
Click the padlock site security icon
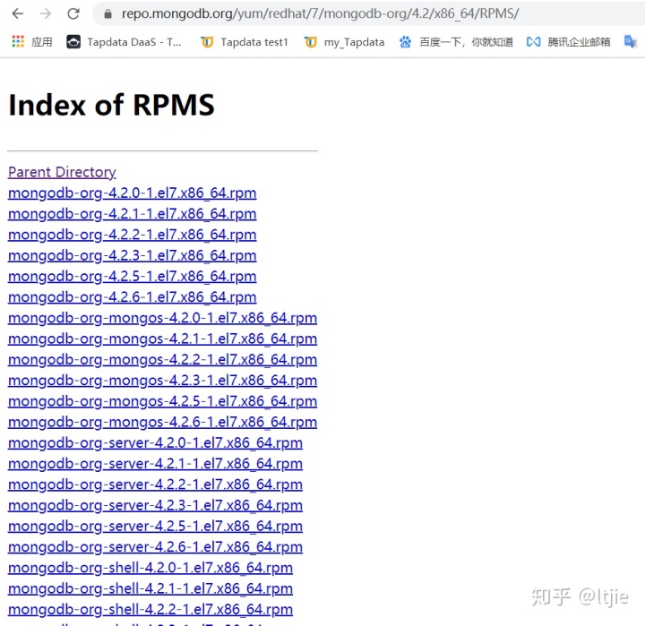(x=107, y=14)
